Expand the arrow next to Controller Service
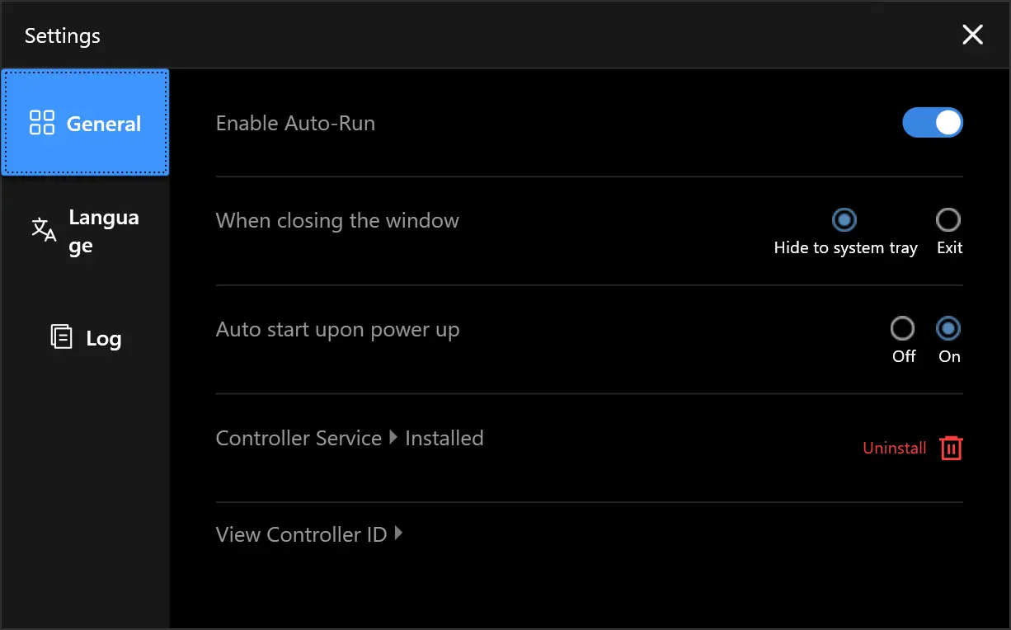Viewport: 1011px width, 630px height. click(x=393, y=437)
